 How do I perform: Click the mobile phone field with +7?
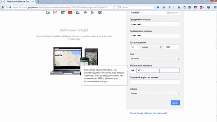tap(158, 70)
